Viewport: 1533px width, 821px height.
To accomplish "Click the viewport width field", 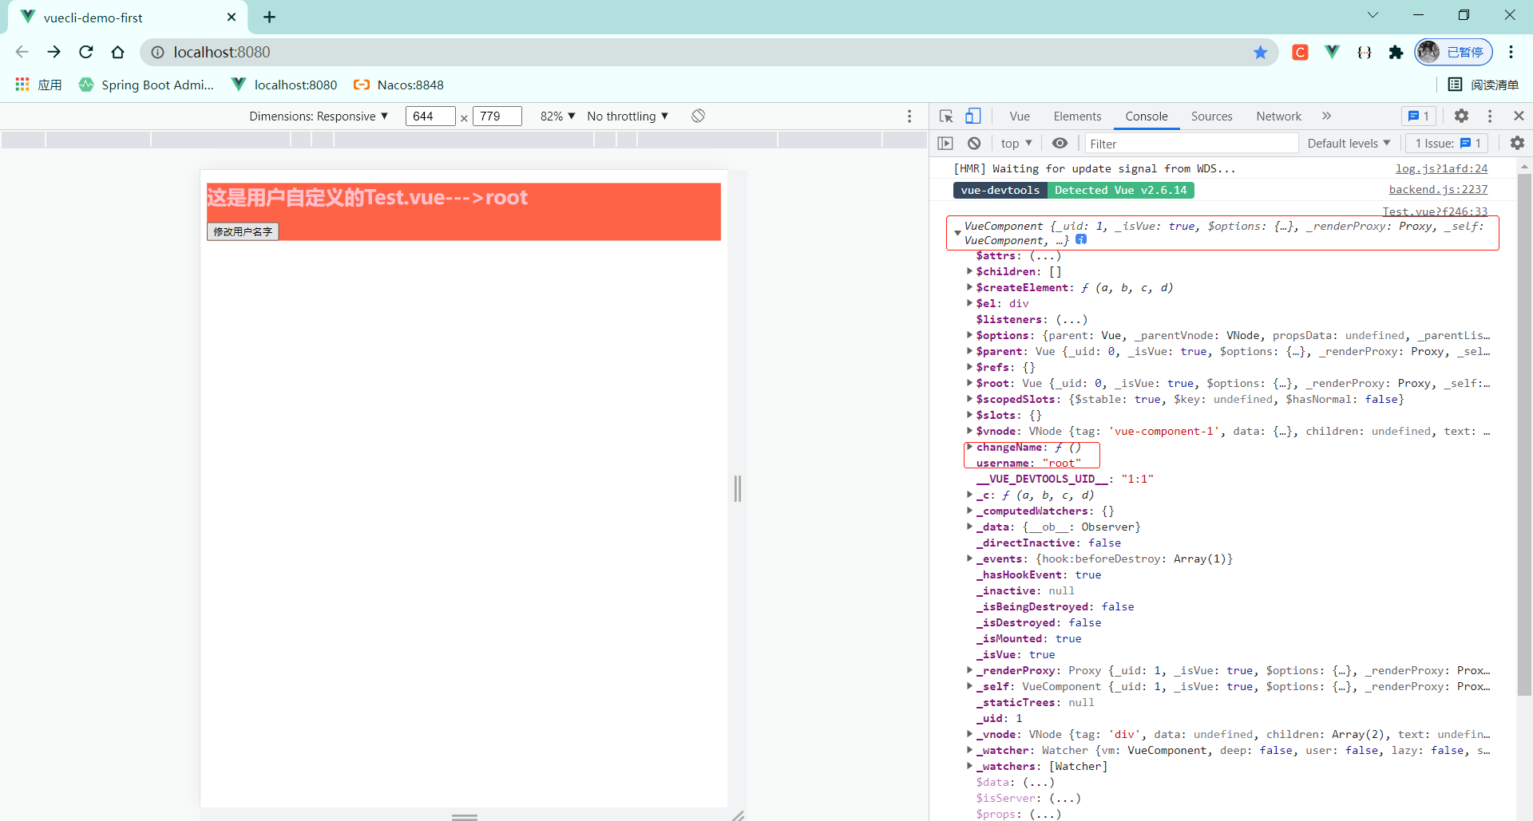I will click(x=430, y=116).
